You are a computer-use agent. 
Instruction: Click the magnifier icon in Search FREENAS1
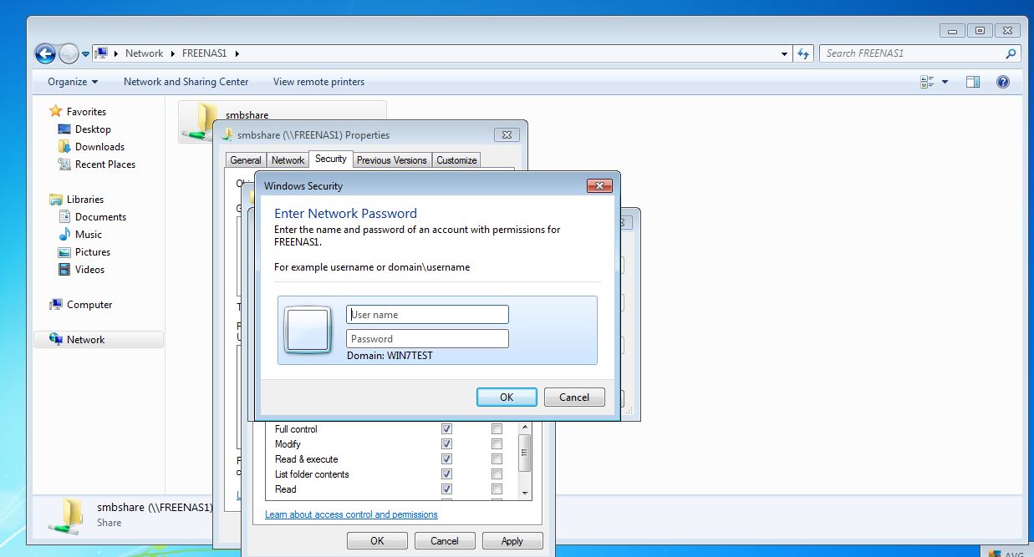coord(1011,53)
